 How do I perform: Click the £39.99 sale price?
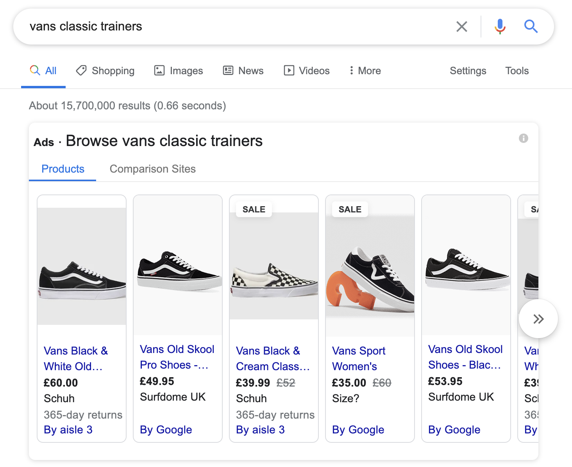(x=253, y=383)
